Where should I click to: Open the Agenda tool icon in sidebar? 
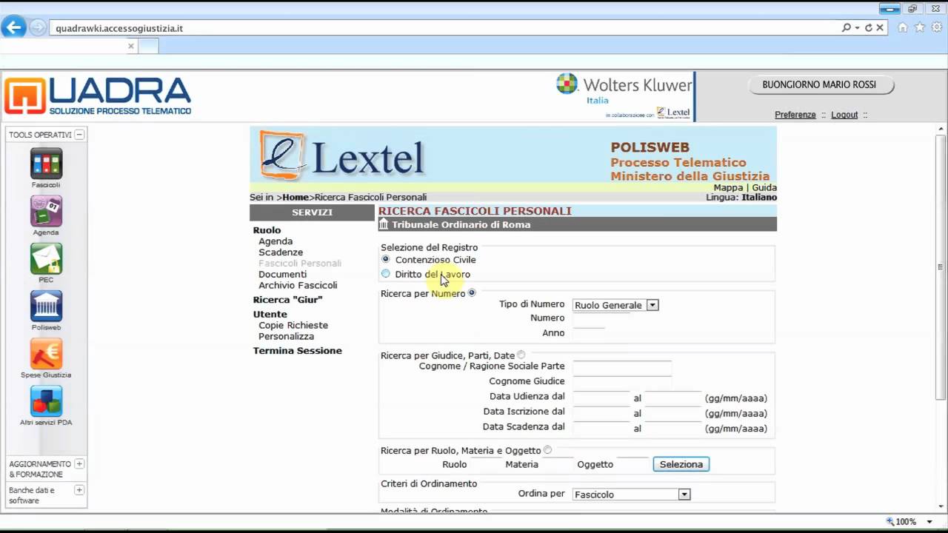tap(46, 211)
